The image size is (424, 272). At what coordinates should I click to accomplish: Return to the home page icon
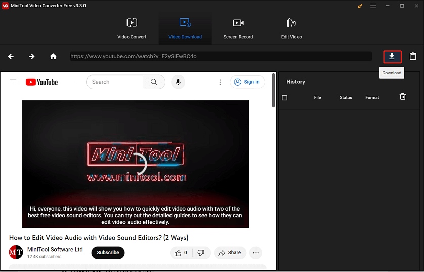53,56
